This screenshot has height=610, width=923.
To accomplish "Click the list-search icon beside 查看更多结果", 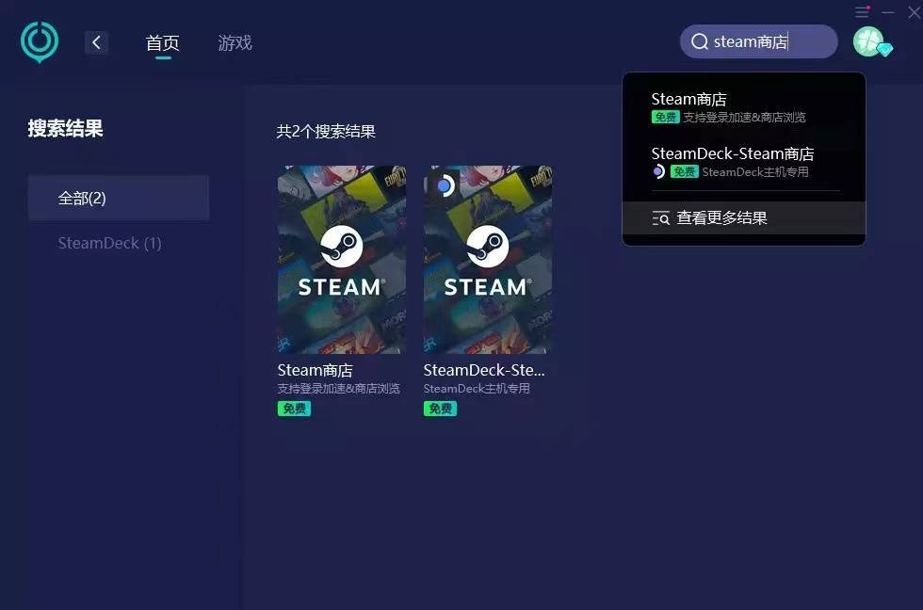I will pos(660,218).
